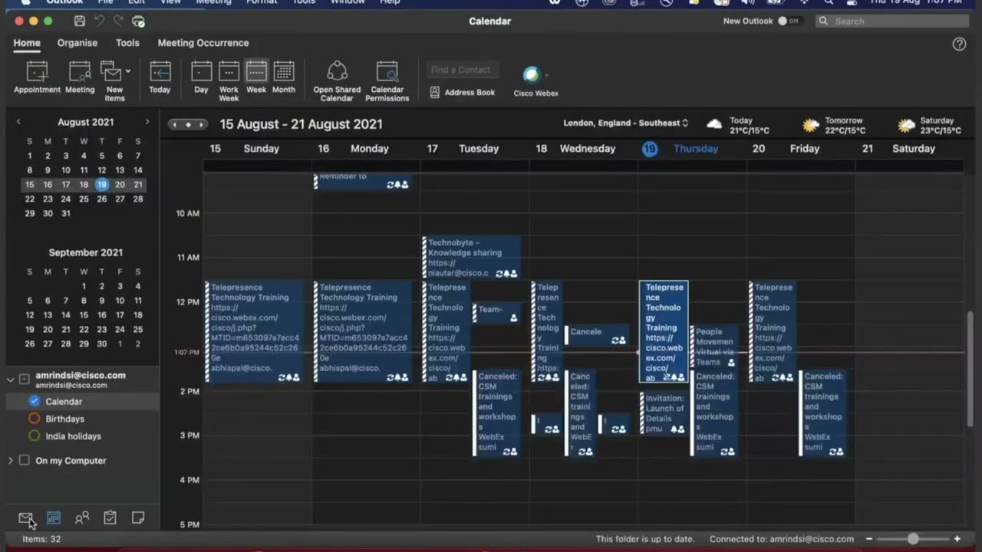Open Shared Calendar from the ribbon
Screen dimensions: 982x552
click(x=337, y=80)
